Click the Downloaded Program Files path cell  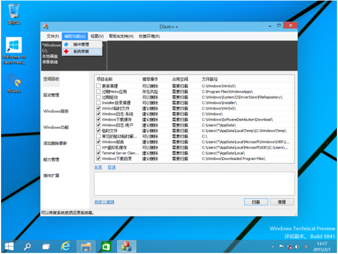(x=233, y=159)
